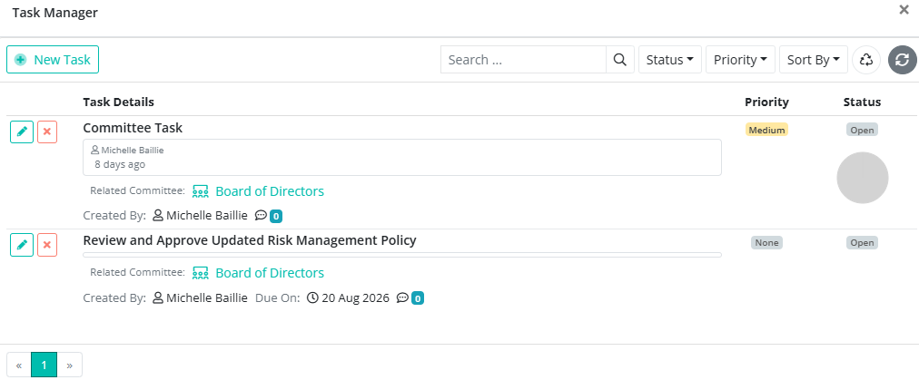Expand the Status filter dropdown
The height and width of the screenshot is (380, 919).
[670, 60]
